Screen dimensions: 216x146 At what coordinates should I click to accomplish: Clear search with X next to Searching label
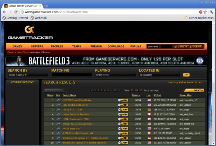point(204,83)
